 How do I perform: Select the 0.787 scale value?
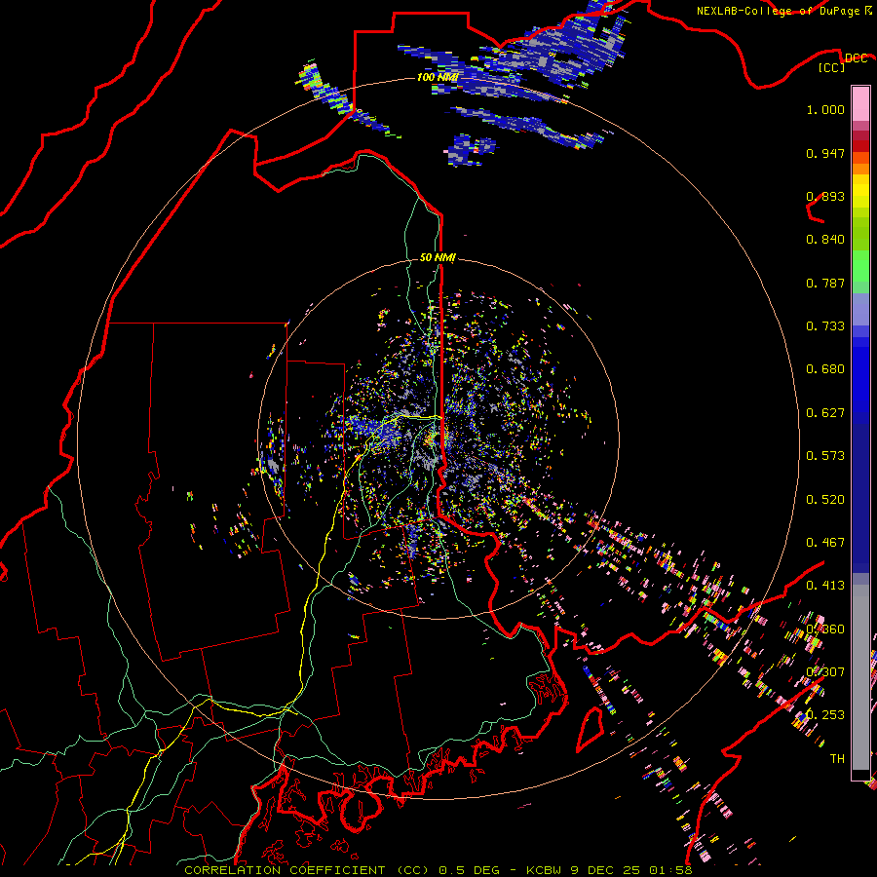point(825,283)
